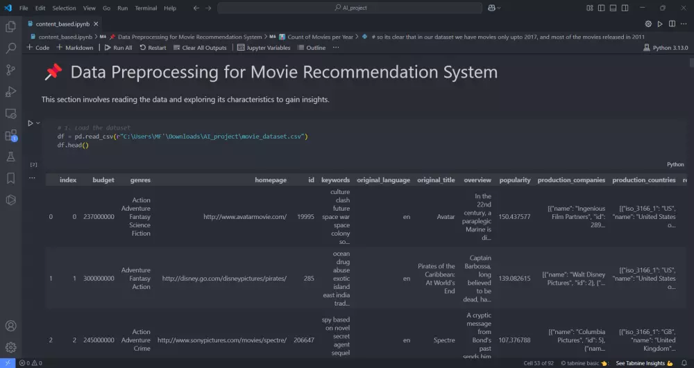Open See Tabnine Insights in status bar
The height and width of the screenshot is (368, 694).
click(645, 363)
